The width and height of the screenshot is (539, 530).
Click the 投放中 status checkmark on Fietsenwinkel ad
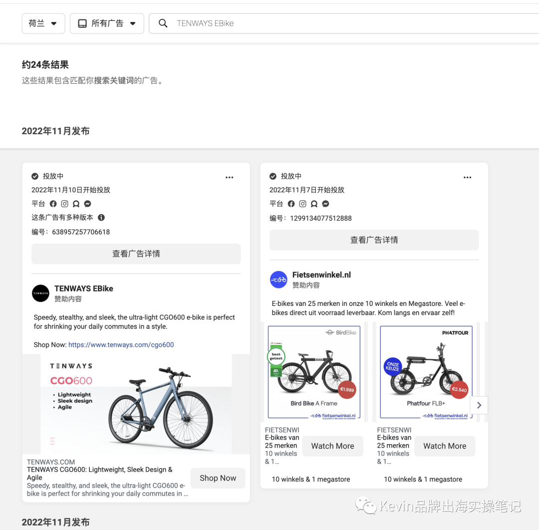click(273, 176)
